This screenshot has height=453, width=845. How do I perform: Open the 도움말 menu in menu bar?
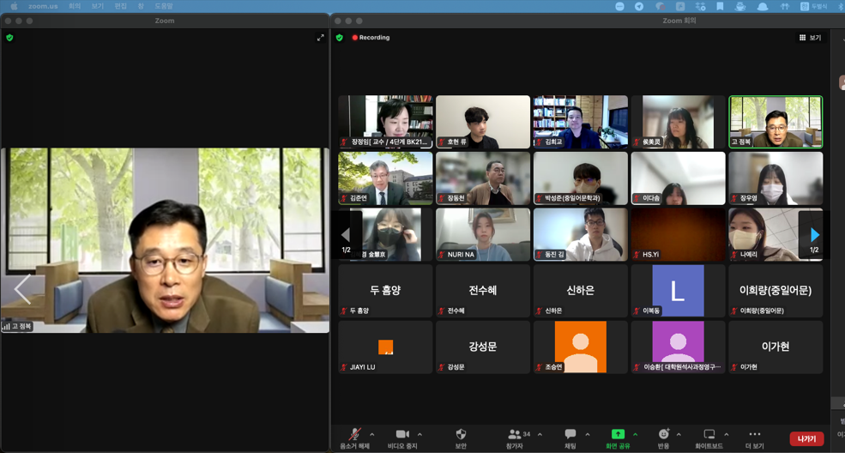click(x=163, y=6)
